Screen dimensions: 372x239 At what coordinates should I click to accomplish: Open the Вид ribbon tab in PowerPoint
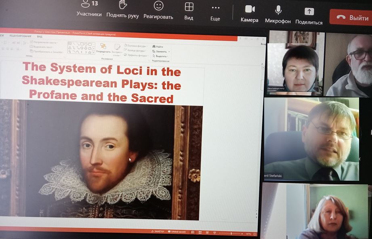(x=40, y=36)
